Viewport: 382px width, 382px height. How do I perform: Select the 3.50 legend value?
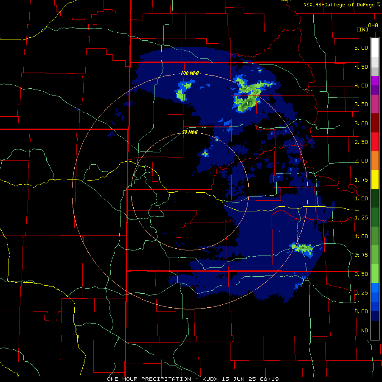[x=361, y=104]
